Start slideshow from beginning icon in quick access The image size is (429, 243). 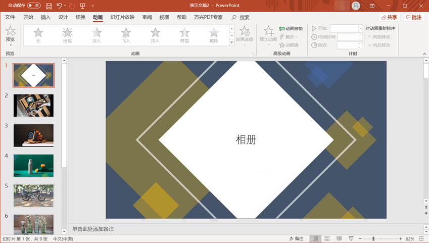pyautogui.click(x=83, y=6)
